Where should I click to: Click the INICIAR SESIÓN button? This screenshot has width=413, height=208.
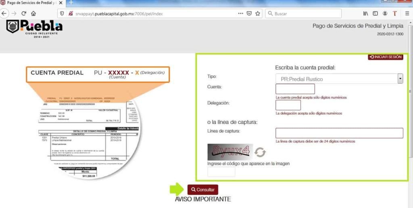[386, 57]
